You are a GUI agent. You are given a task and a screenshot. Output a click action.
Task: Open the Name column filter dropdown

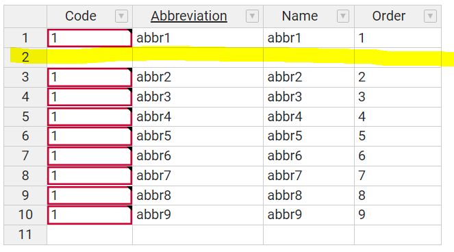[x=343, y=16]
